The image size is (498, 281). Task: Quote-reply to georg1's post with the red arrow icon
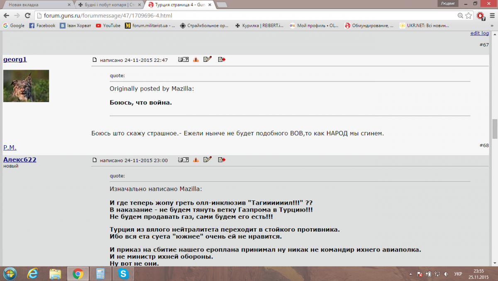click(x=222, y=59)
